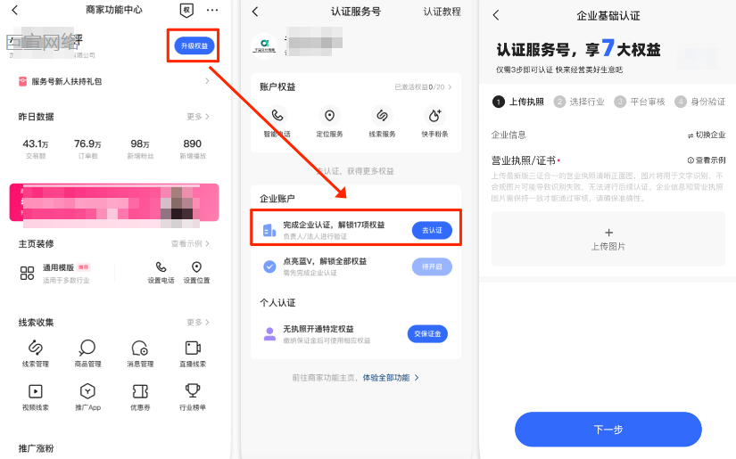The height and width of the screenshot is (459, 736).
Task: Open the pink promotional banner
Action: click(x=114, y=202)
